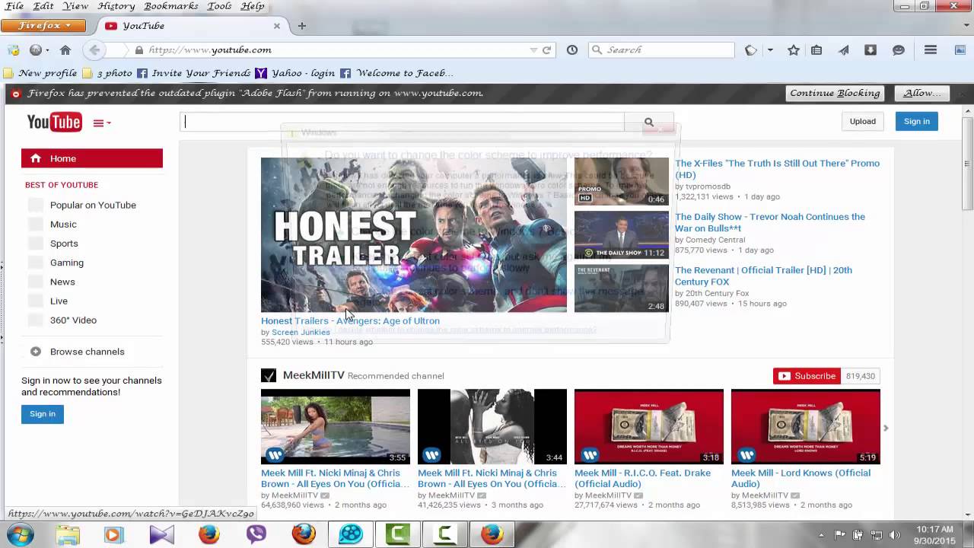Open Windows Explorer folder in taskbar

coord(67,534)
